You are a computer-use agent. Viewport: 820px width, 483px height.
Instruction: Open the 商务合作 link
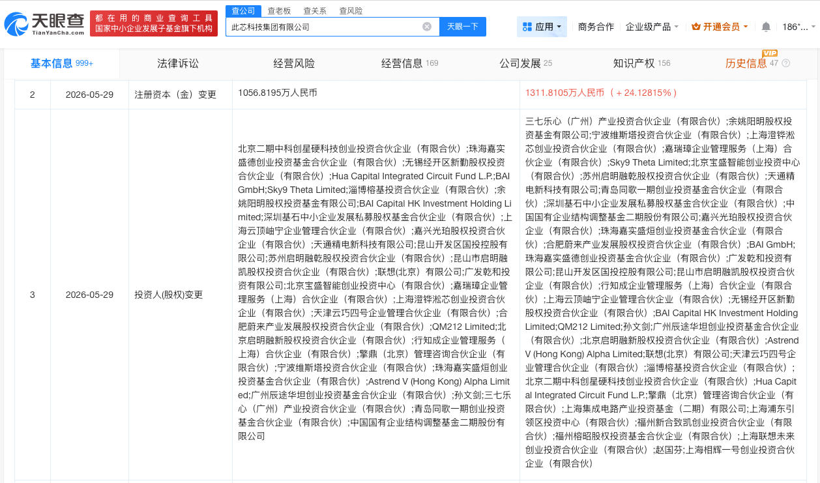[x=596, y=27]
